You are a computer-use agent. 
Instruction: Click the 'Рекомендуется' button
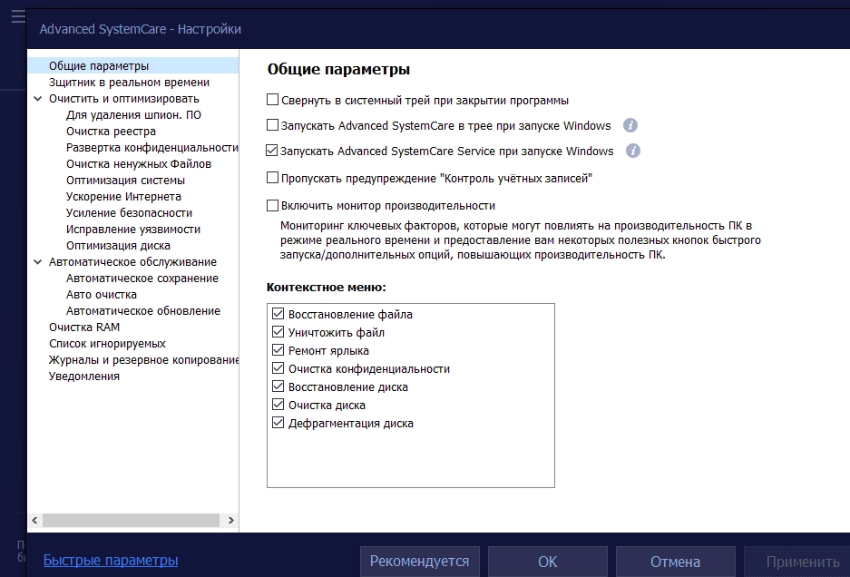(x=420, y=562)
